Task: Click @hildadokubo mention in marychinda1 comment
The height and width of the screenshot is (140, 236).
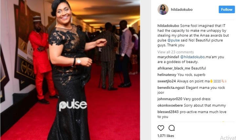Action: click(192, 57)
